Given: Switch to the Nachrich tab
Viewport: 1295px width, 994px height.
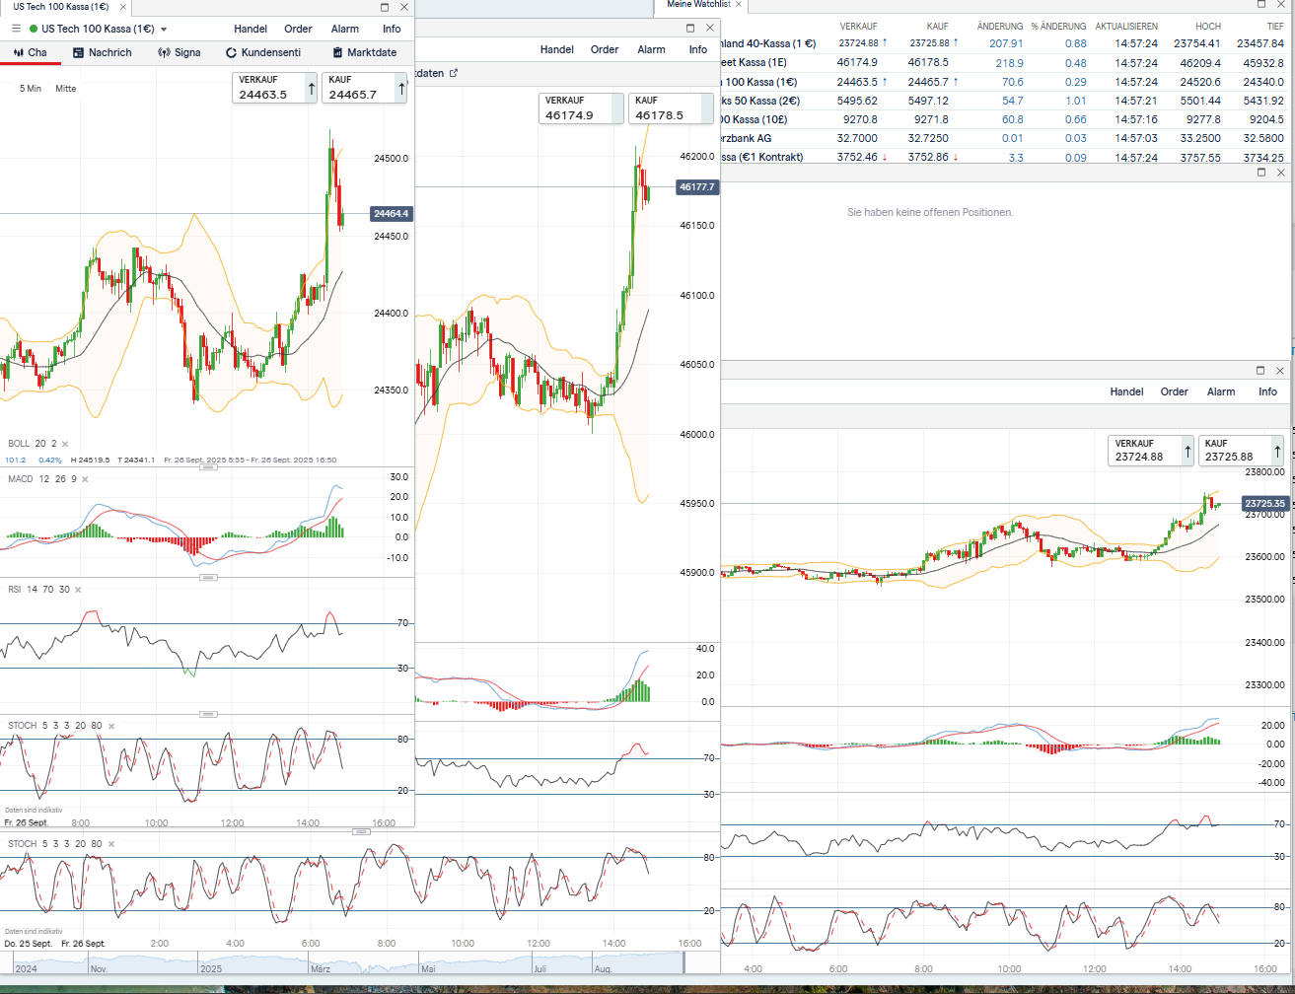Looking at the screenshot, I should [102, 52].
